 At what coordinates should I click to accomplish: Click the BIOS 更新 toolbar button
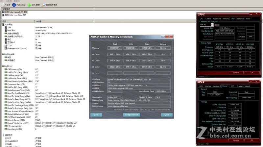tap(34, 5)
